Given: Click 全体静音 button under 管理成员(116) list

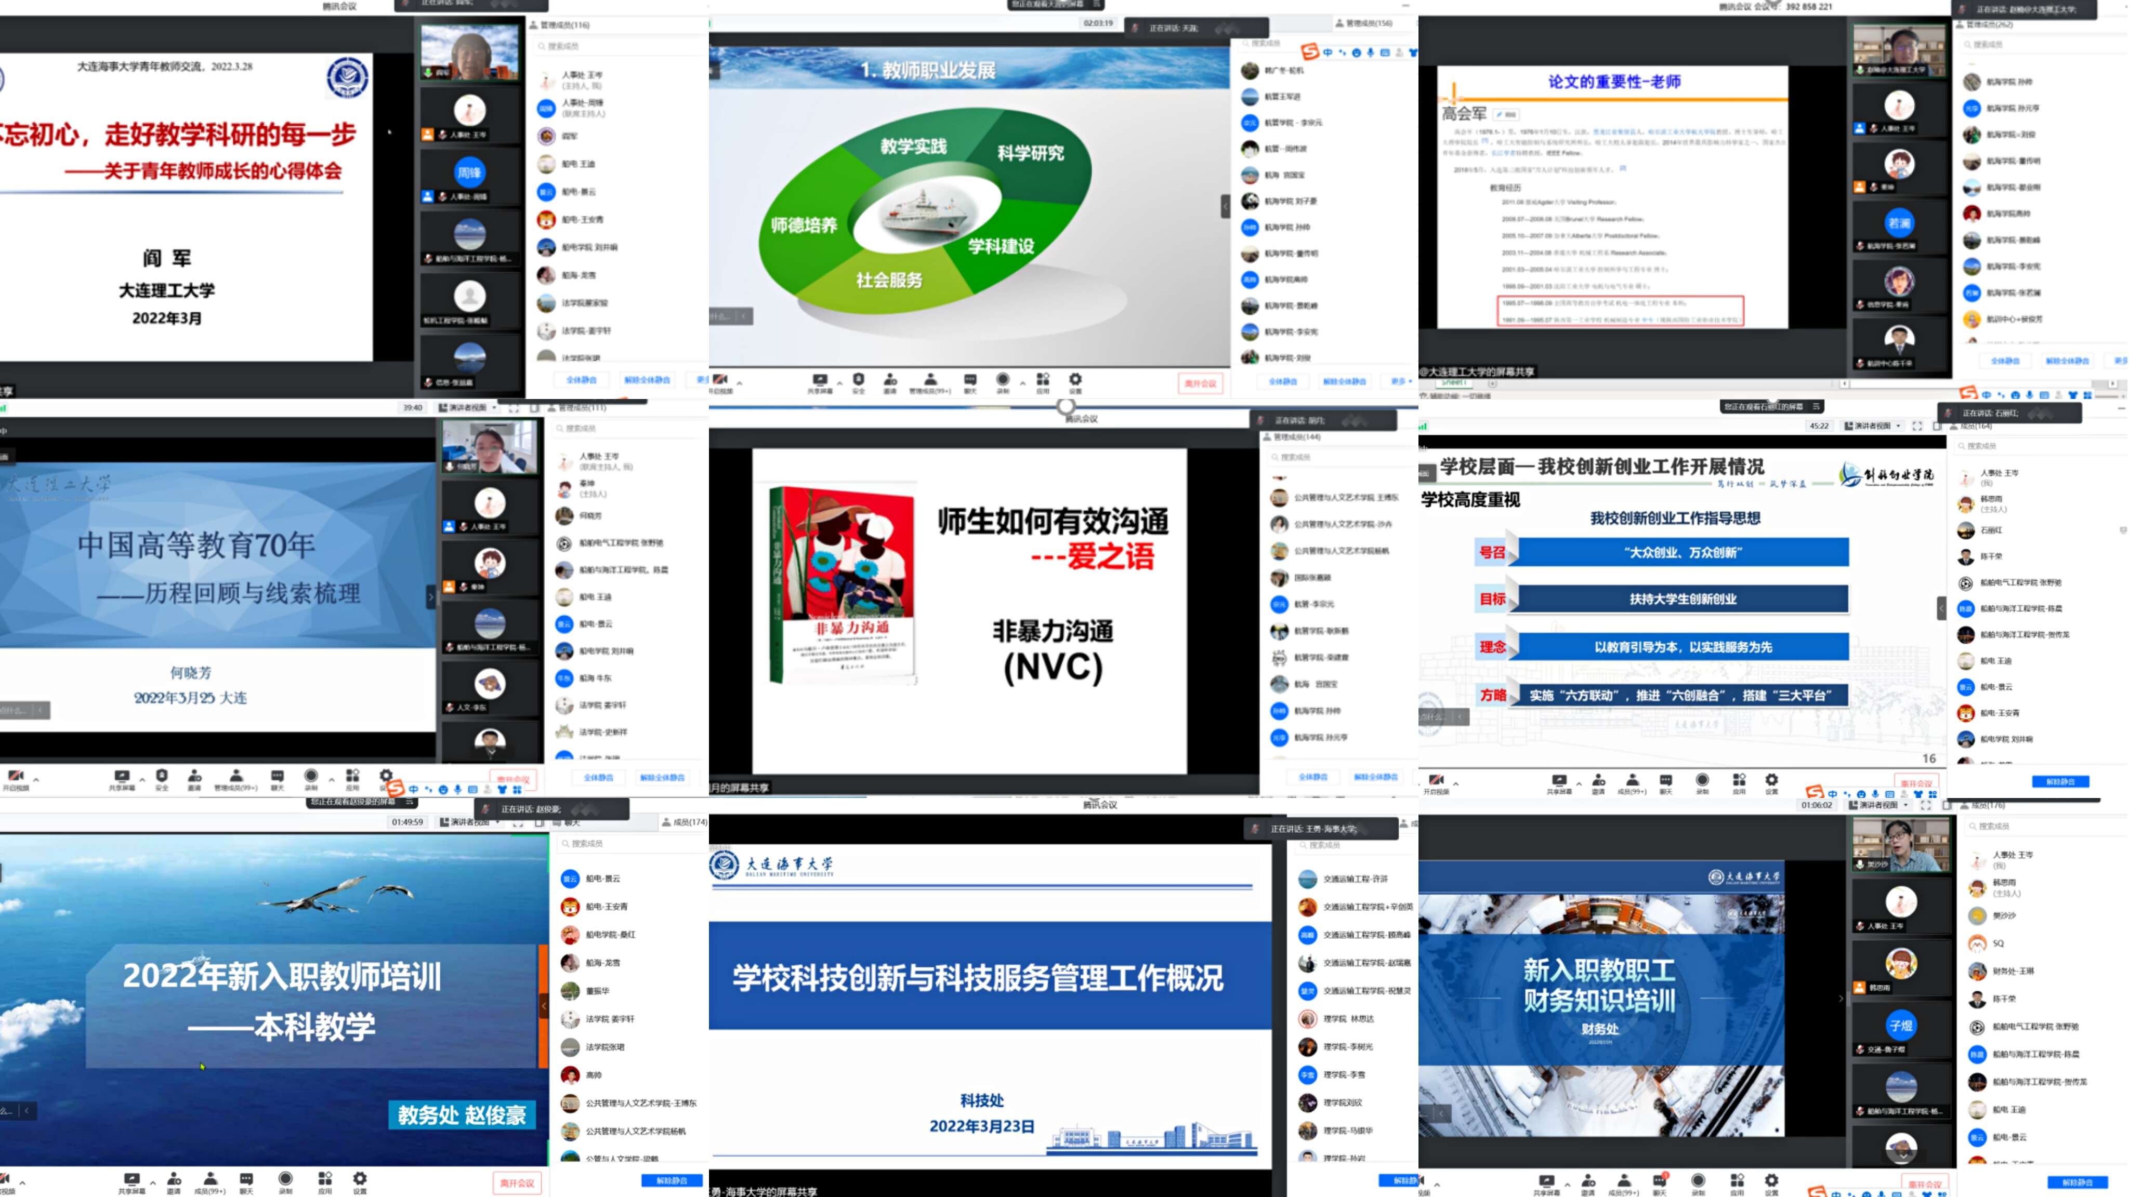Looking at the screenshot, I should click(x=581, y=380).
